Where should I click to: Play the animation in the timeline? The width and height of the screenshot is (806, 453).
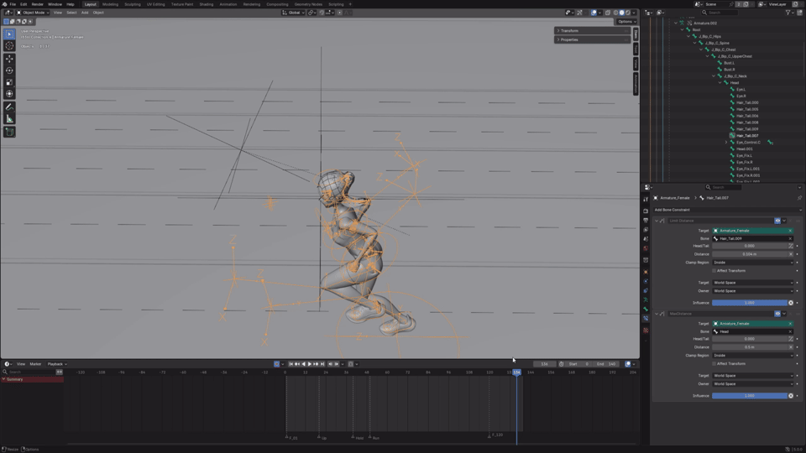point(310,364)
